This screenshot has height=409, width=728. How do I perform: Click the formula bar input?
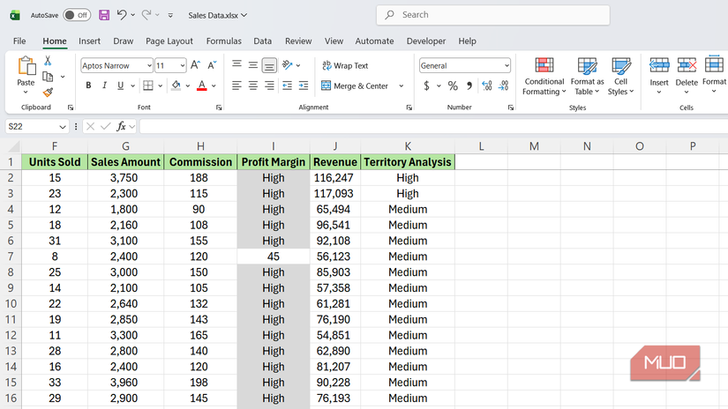coord(433,126)
